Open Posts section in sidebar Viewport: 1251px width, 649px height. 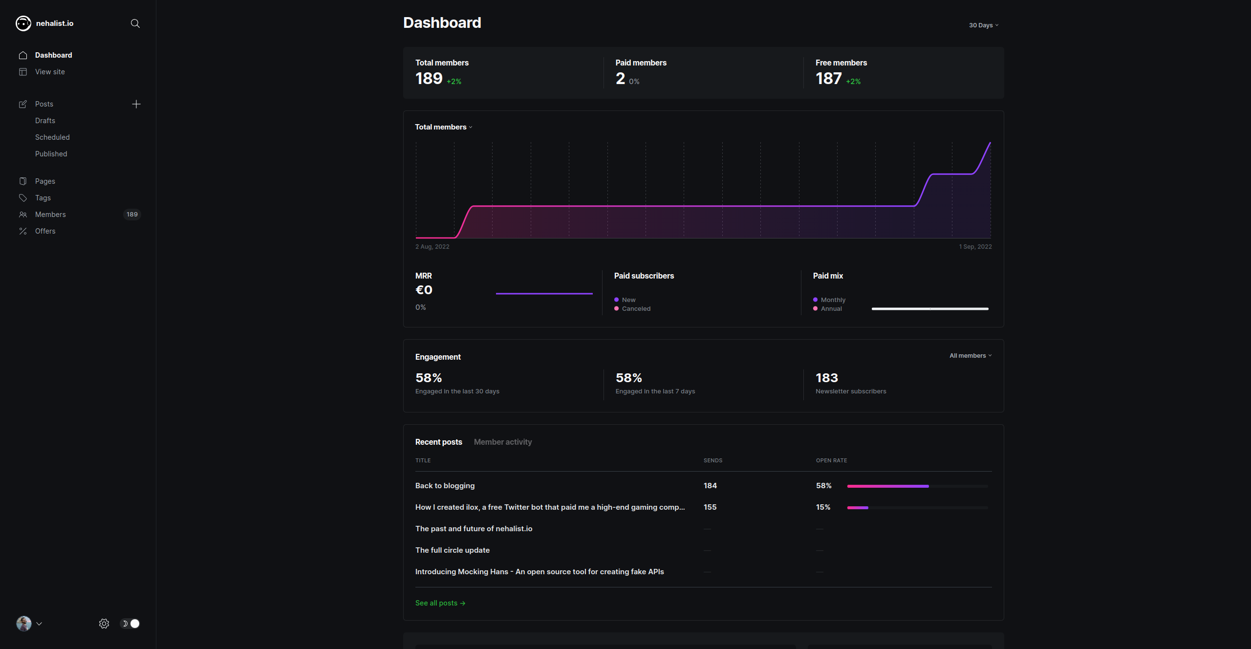tap(44, 104)
